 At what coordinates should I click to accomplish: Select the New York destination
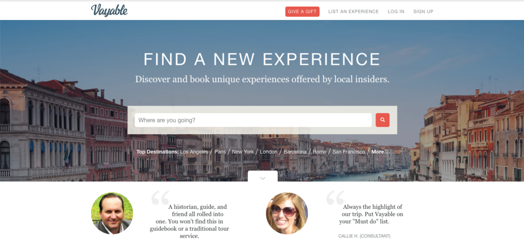pos(243,152)
